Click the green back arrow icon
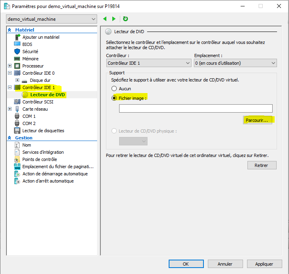This screenshot has width=289, height=274. click(x=105, y=19)
